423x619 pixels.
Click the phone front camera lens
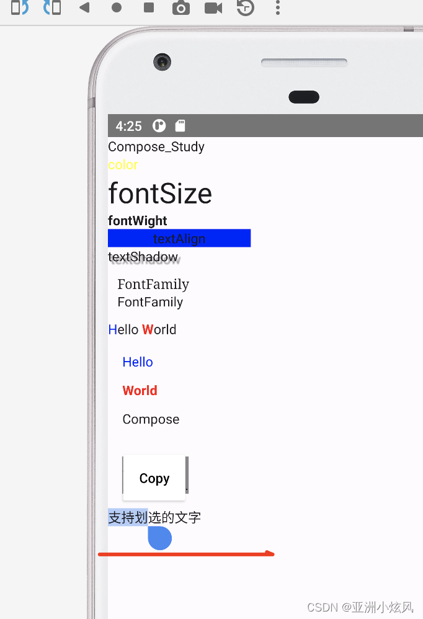click(162, 62)
